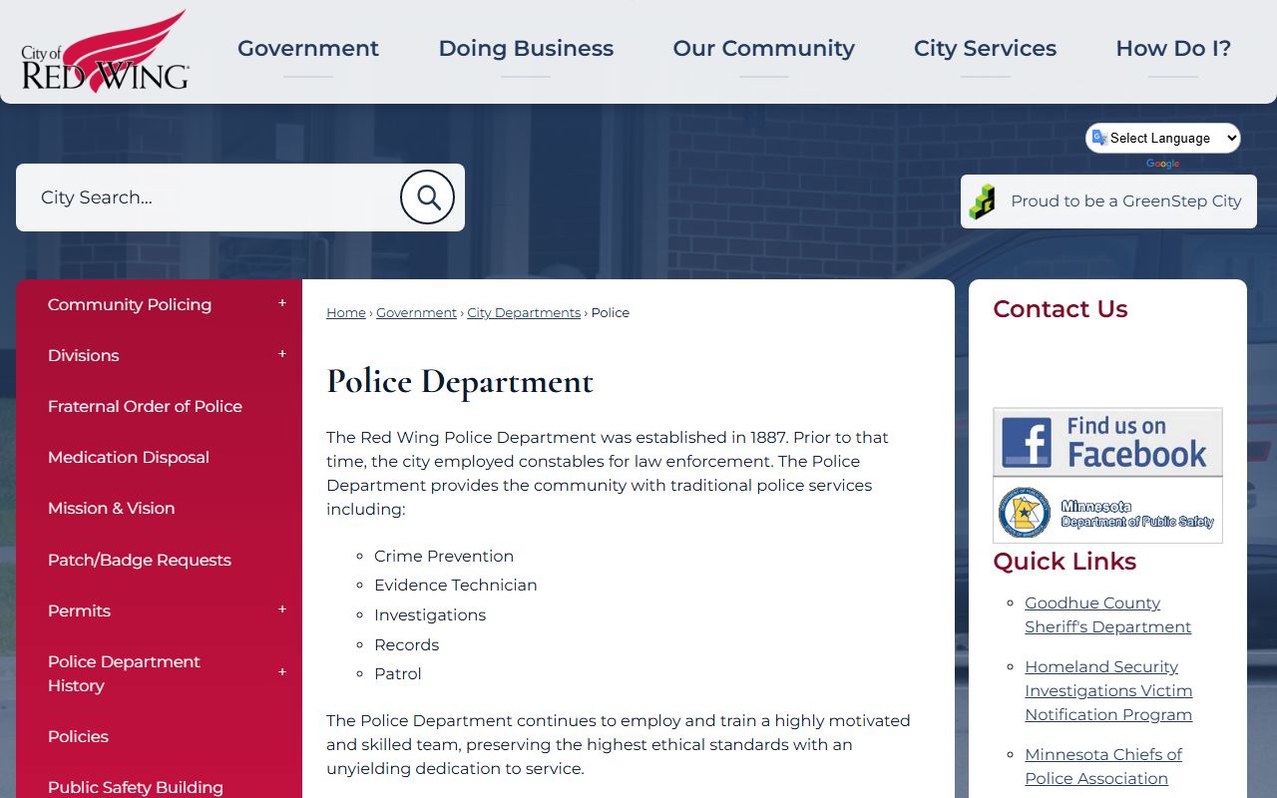Open Minnesota Department of Public Safety badge
Viewport: 1277px width, 798px height.
[x=1107, y=511]
